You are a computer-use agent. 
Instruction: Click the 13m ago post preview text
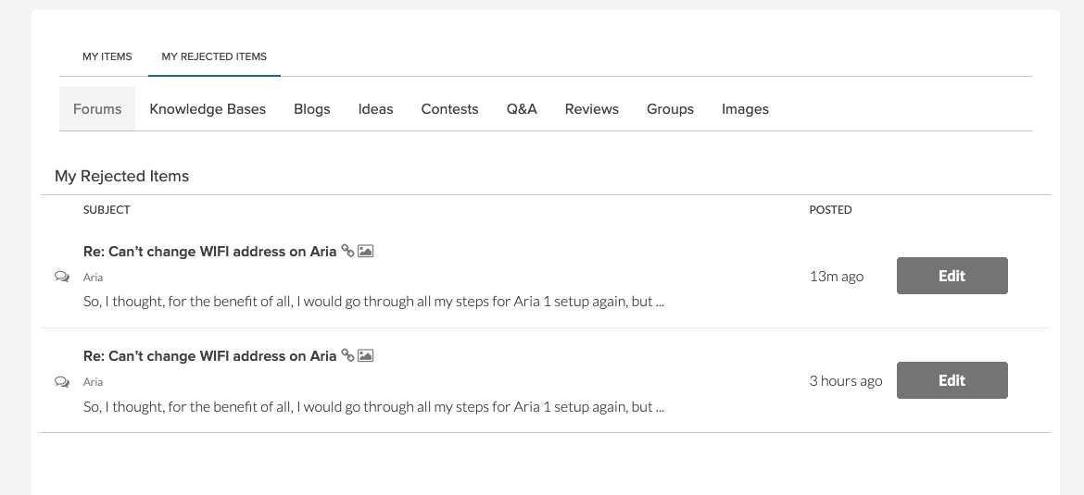point(373,302)
